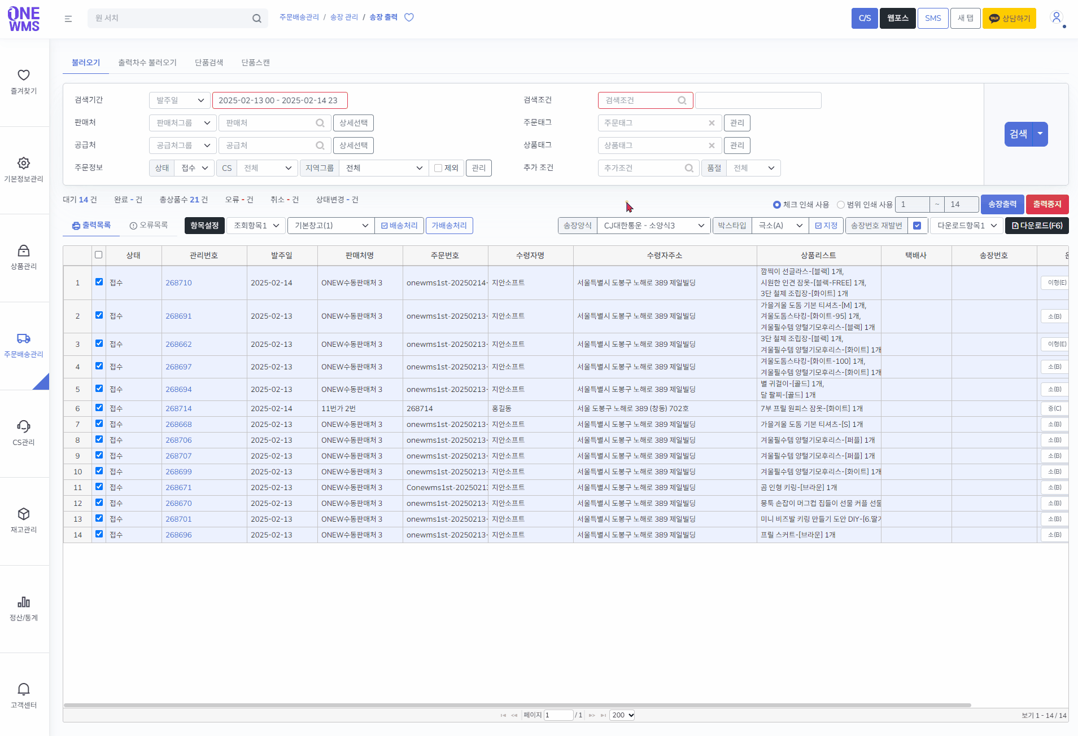Click the top 원 서치 search field
This screenshot has height=736, width=1078.
coord(178,18)
